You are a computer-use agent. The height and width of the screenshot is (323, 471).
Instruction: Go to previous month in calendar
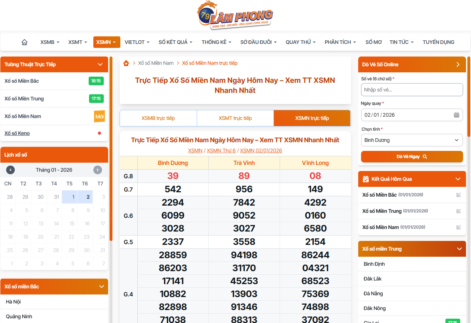pyautogui.click(x=10, y=170)
